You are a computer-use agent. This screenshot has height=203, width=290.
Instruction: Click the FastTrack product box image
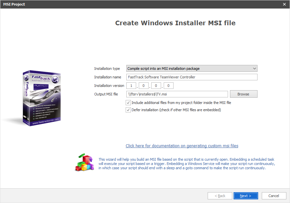42,98
